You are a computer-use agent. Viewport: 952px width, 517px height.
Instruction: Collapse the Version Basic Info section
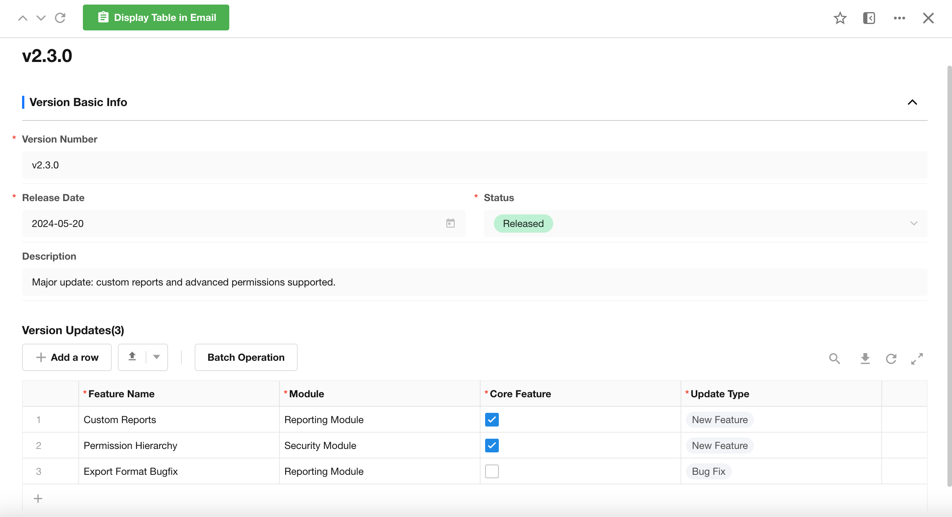click(912, 102)
